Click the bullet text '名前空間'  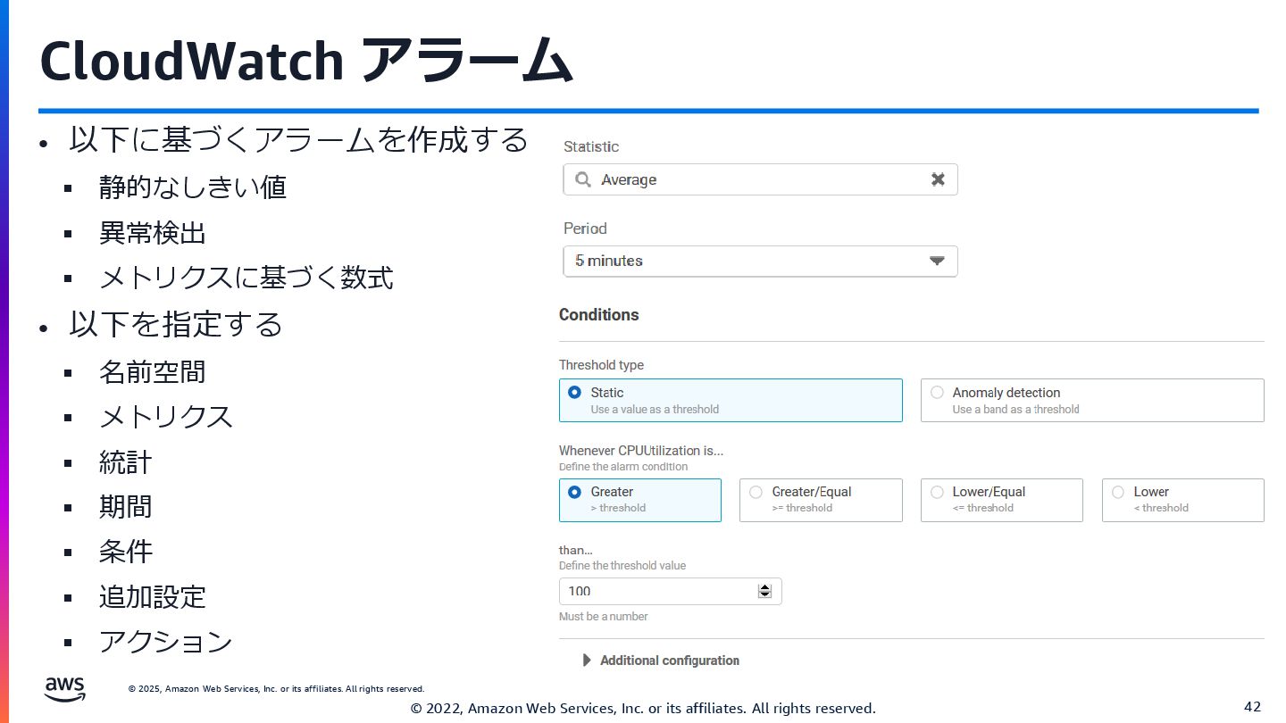(x=153, y=371)
